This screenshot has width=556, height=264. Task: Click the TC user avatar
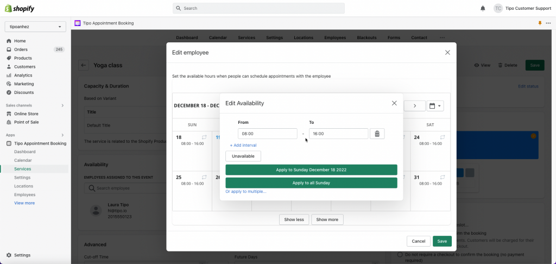tap(498, 8)
